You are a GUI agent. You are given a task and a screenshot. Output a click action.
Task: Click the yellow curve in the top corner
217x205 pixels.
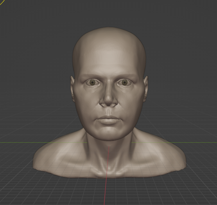[x=2, y=2]
